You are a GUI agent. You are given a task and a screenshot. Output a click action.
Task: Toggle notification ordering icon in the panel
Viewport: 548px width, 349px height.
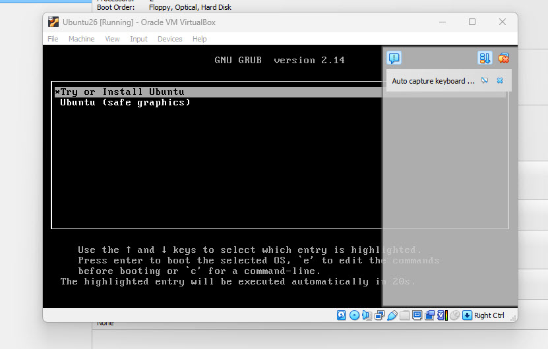[x=485, y=58]
